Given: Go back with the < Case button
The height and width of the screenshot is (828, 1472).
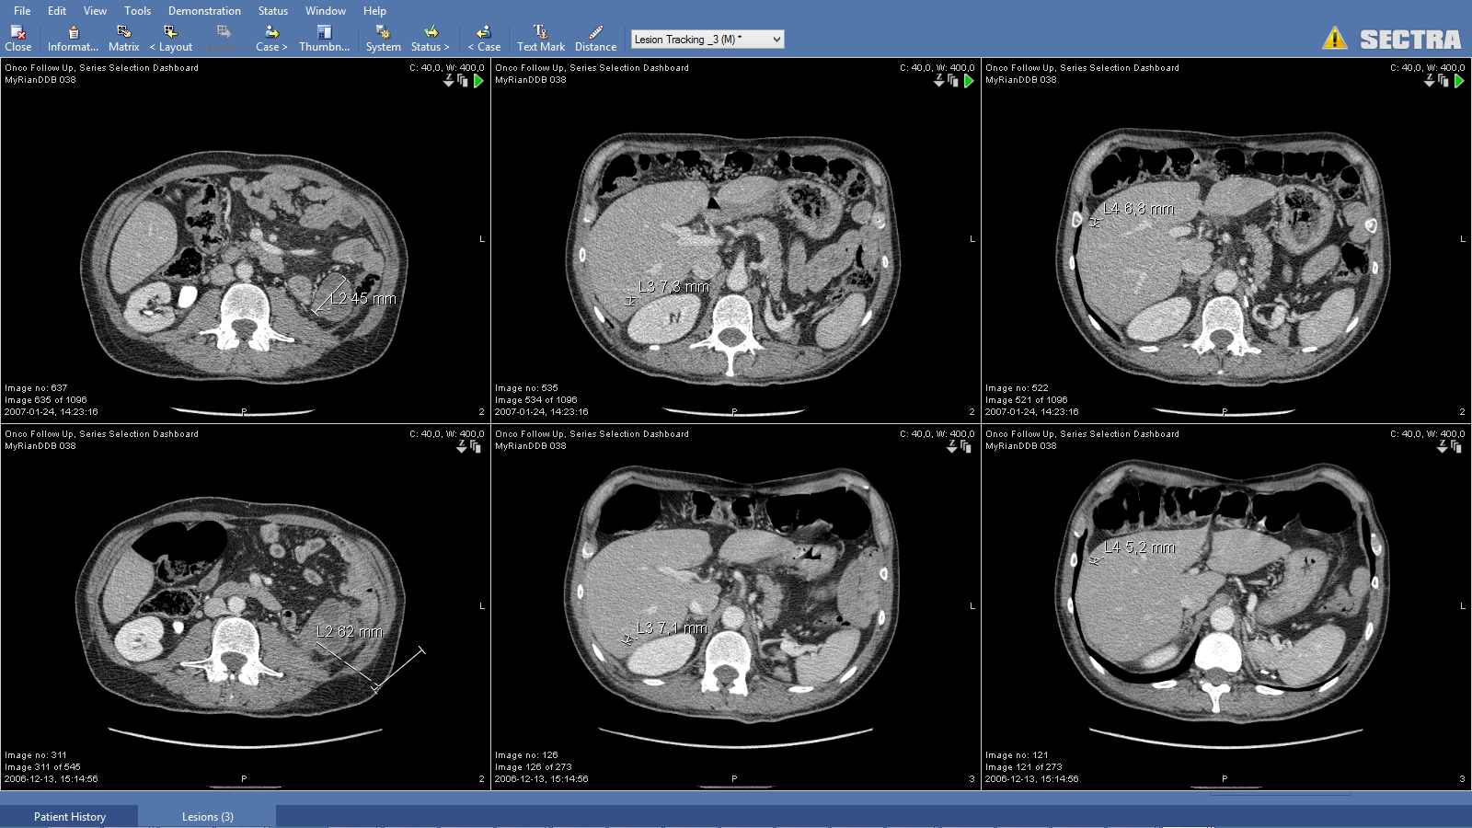Looking at the screenshot, I should click(x=483, y=39).
